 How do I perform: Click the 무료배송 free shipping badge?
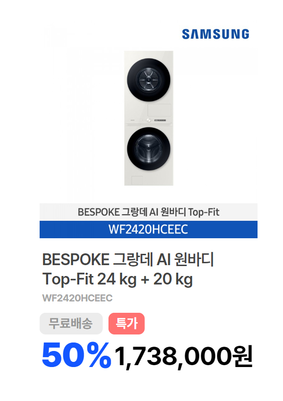(71, 324)
